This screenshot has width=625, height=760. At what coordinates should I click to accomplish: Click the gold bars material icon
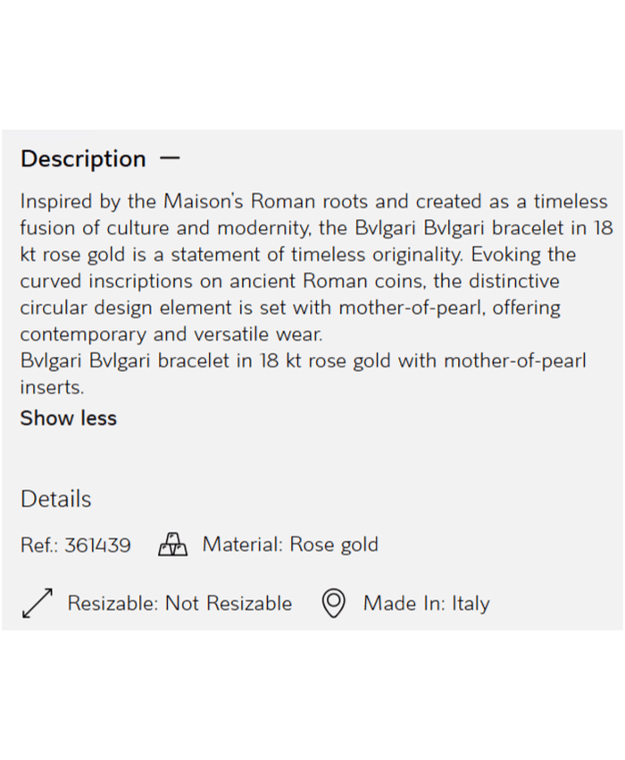(172, 545)
